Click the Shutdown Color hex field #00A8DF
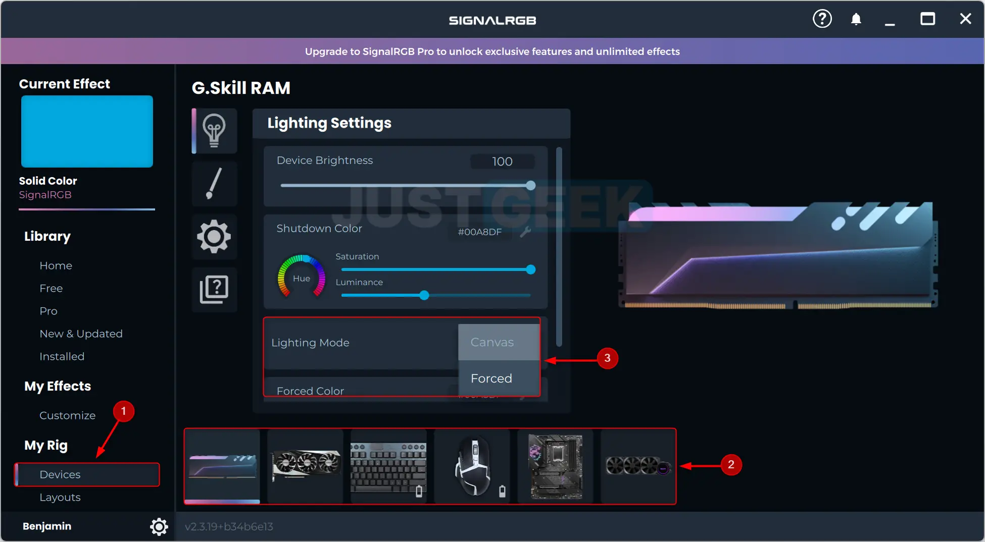 [480, 232]
